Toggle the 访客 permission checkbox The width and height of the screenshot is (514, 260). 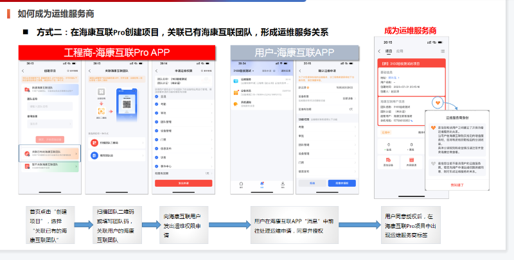tap(157, 157)
